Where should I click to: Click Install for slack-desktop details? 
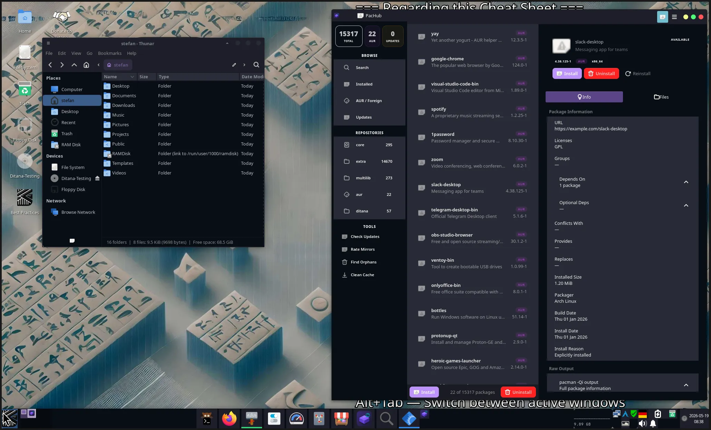point(567,73)
